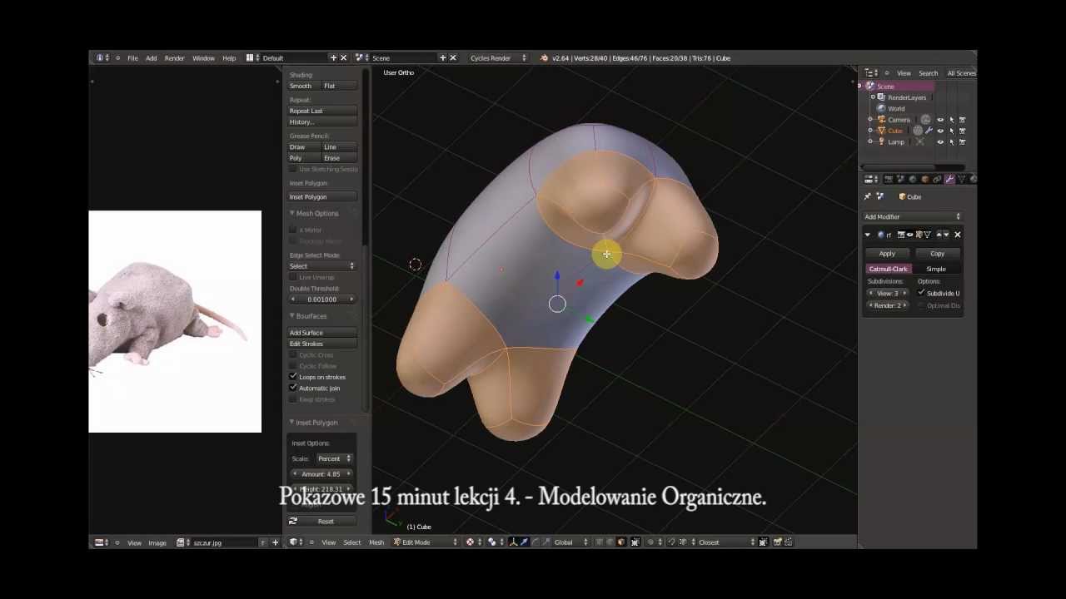The width and height of the screenshot is (1066, 599).
Task: Toggle the Loops on strokes checkbox
Action: 293,377
